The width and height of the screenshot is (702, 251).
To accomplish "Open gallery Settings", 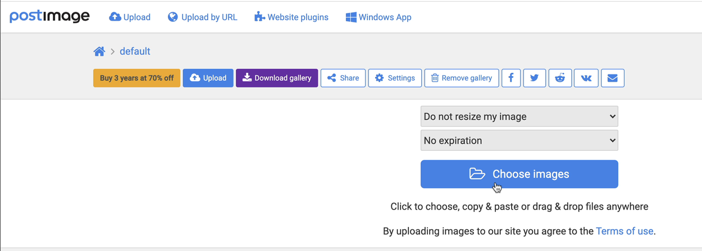I will [x=395, y=78].
